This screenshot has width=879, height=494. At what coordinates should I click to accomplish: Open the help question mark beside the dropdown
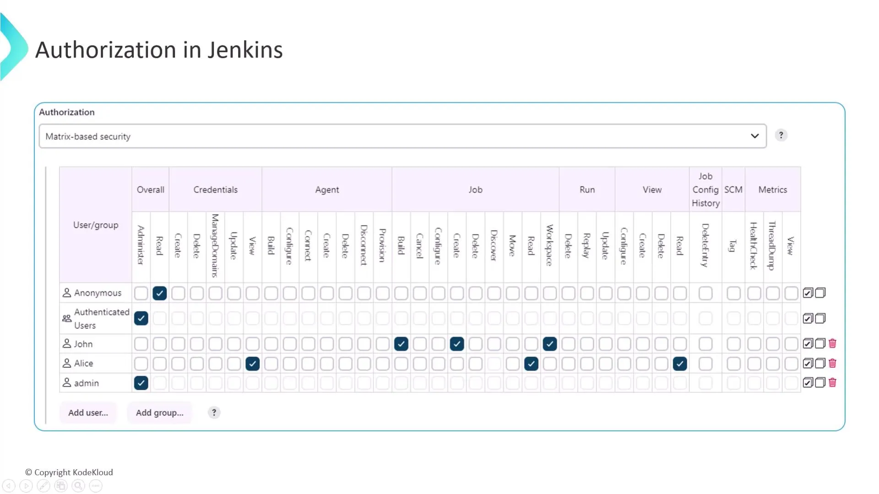coord(781,135)
